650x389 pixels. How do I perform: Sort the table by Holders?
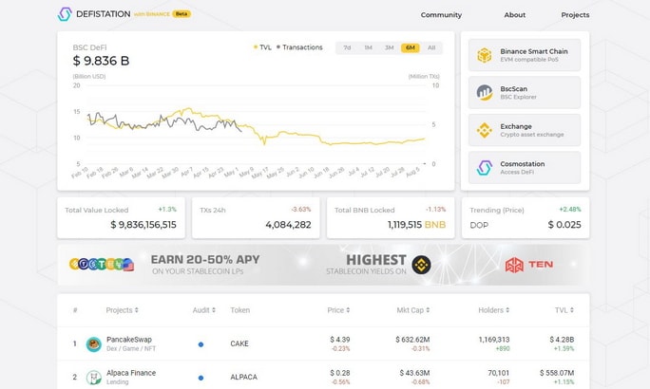493,310
